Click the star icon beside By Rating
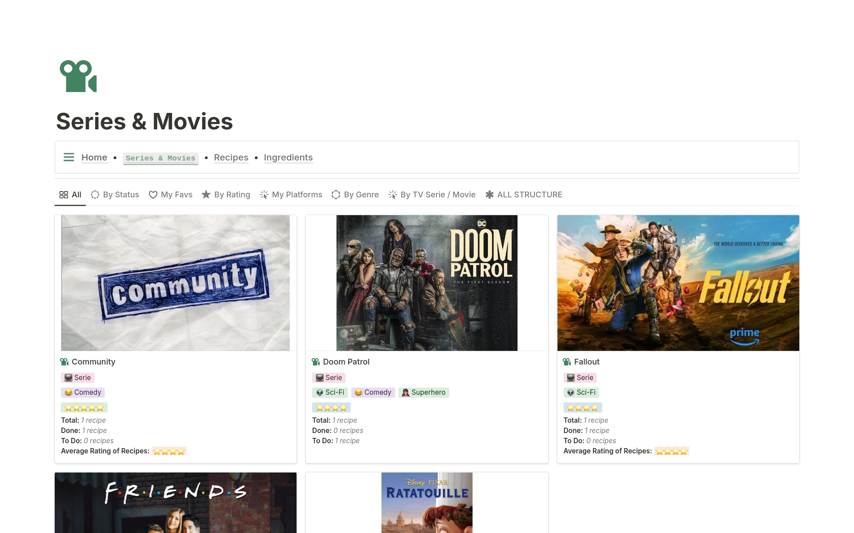Screen dimensions: 854x533 206,194
